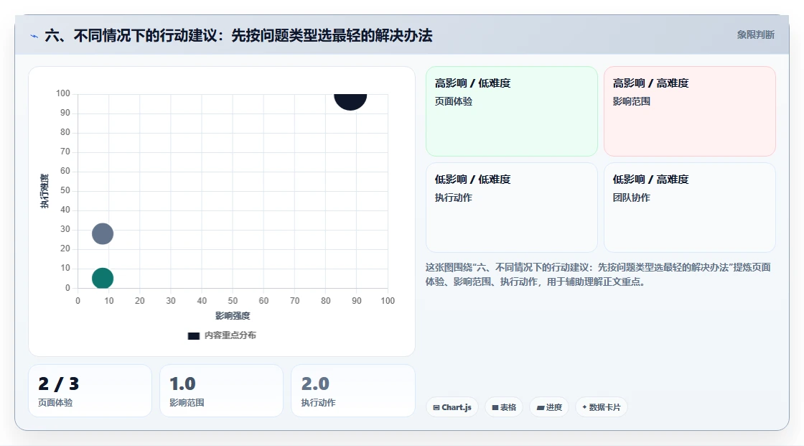Select the 高影响 / 高难度 quadrant card
804x446 pixels.
coord(690,111)
